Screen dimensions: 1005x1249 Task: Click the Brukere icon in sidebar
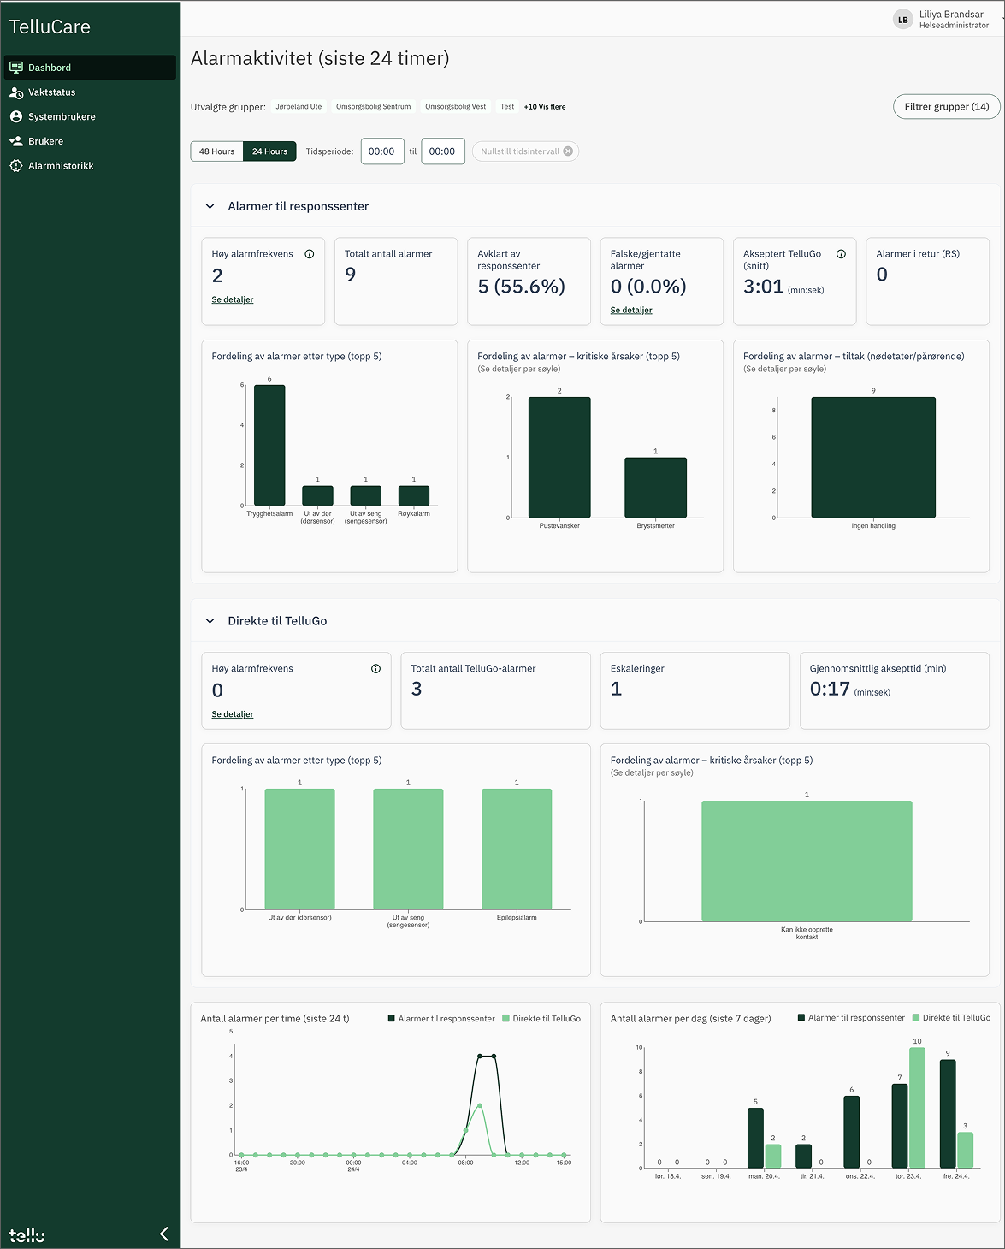16,141
